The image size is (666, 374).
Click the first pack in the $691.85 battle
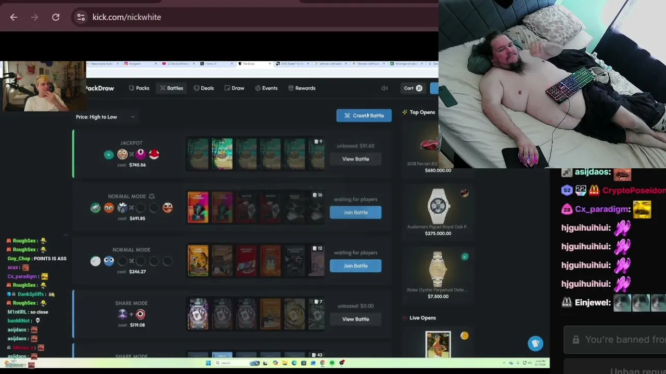[198, 207]
